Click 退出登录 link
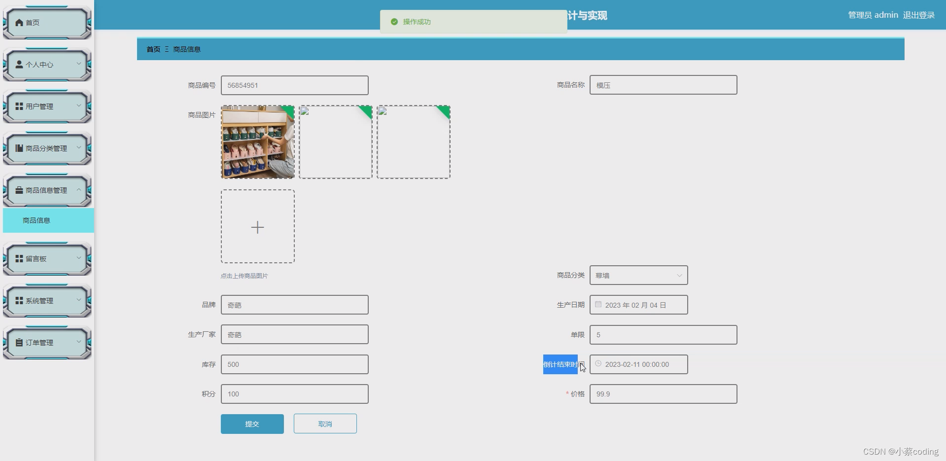The height and width of the screenshot is (461, 946). (918, 15)
